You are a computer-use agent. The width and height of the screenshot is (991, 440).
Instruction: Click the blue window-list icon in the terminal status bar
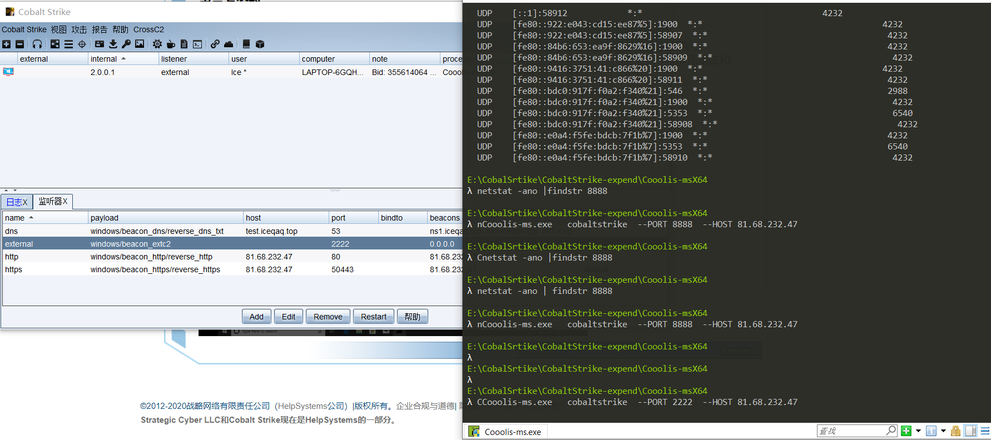[931, 431]
